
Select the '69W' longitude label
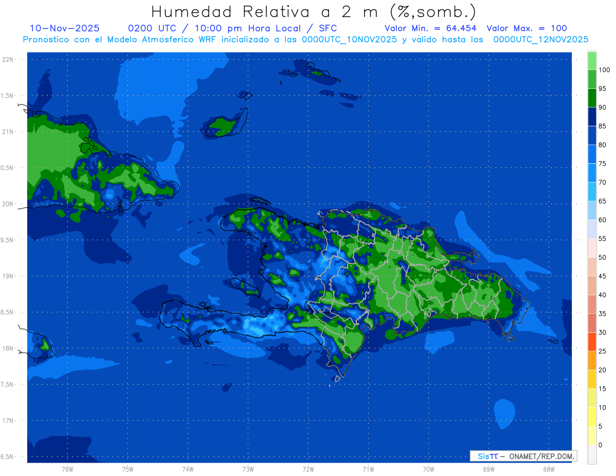pyautogui.click(x=489, y=469)
